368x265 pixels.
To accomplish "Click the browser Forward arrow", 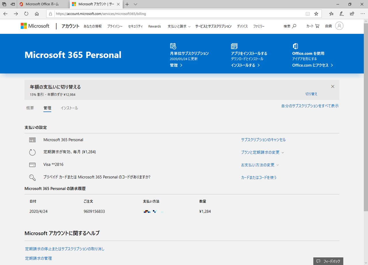I will tap(16, 13).
